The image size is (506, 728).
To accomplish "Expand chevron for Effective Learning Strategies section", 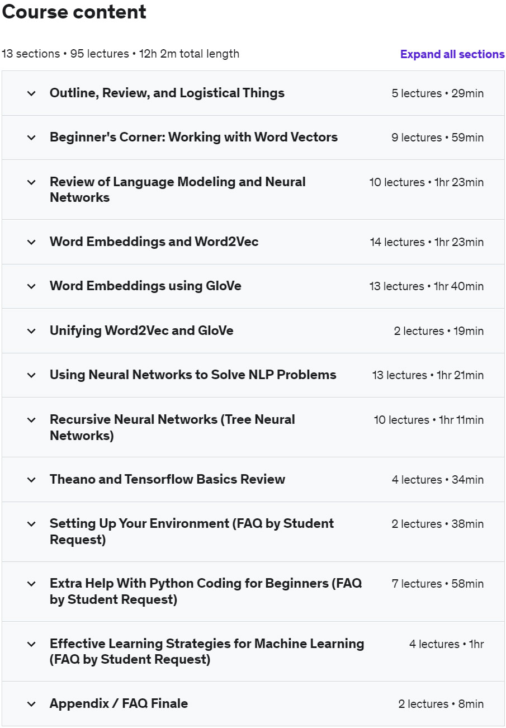I will [31, 644].
